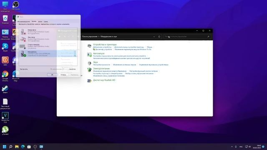Open the 'Электропитание' heading link

point(101,68)
